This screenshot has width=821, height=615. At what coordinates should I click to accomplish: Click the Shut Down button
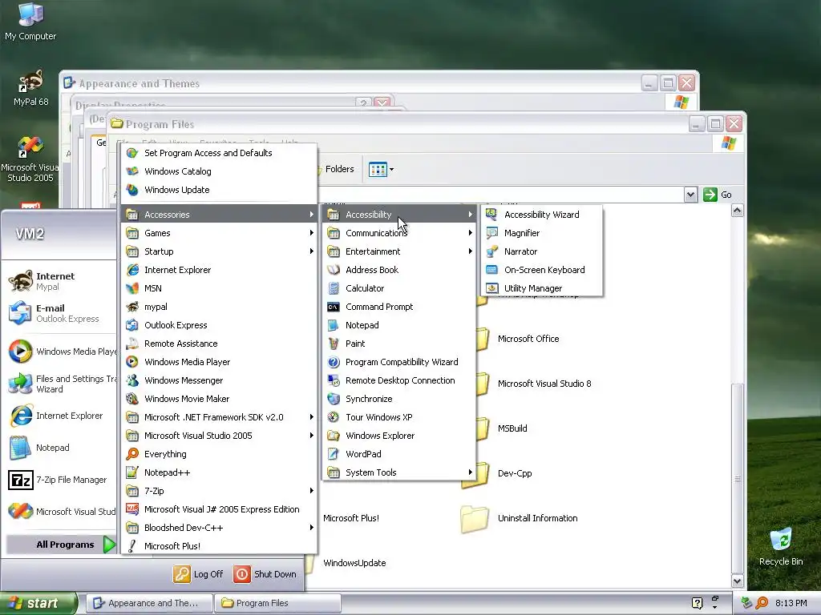pos(265,574)
